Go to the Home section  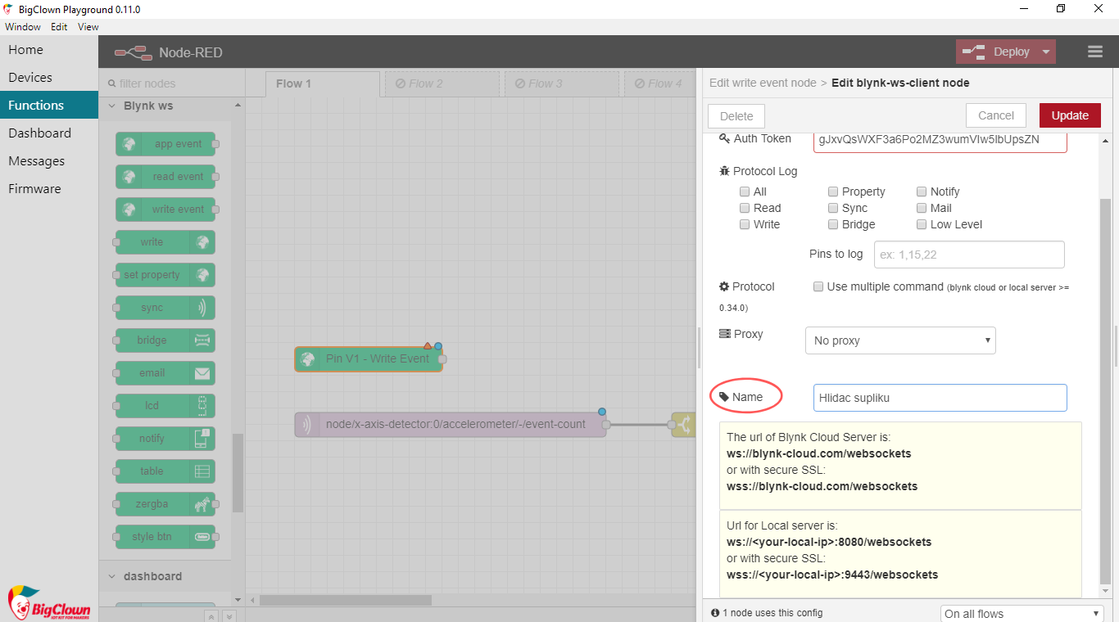point(49,49)
